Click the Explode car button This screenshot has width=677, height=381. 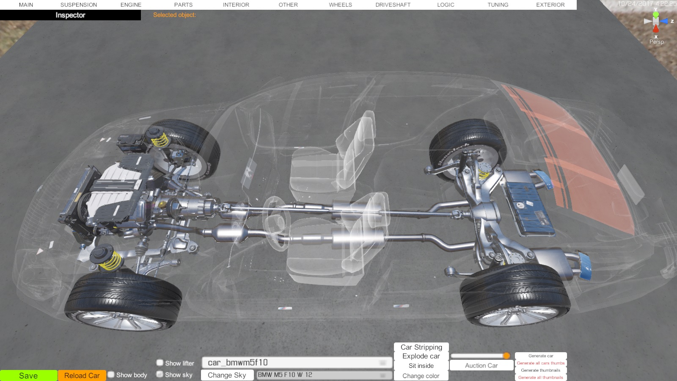coord(421,356)
